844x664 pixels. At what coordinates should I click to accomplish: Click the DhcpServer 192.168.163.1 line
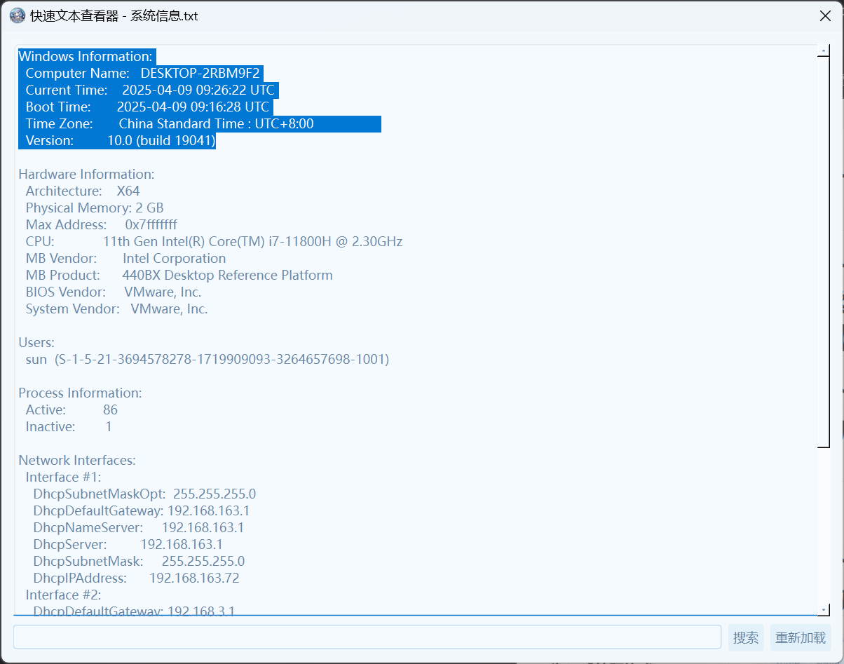[128, 545]
